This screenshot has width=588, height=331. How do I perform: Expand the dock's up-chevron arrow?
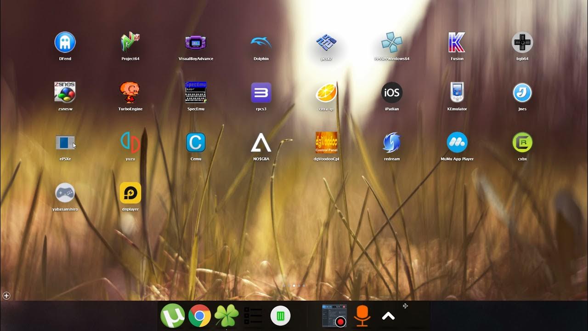tap(388, 316)
